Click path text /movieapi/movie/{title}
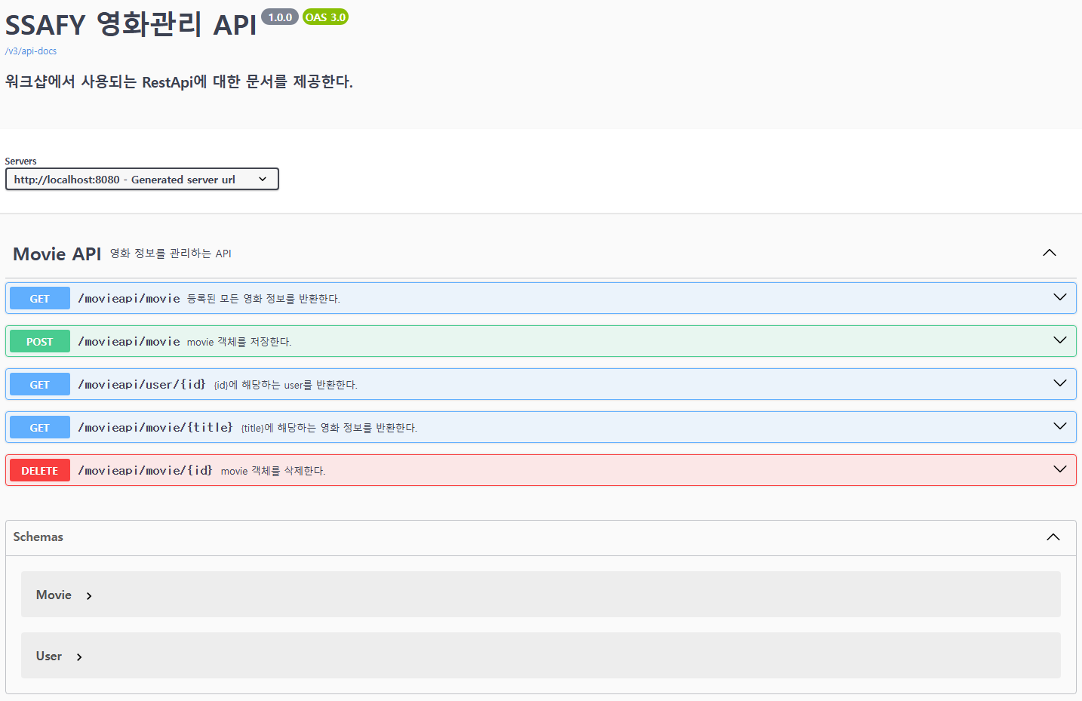1082x701 pixels. [155, 427]
